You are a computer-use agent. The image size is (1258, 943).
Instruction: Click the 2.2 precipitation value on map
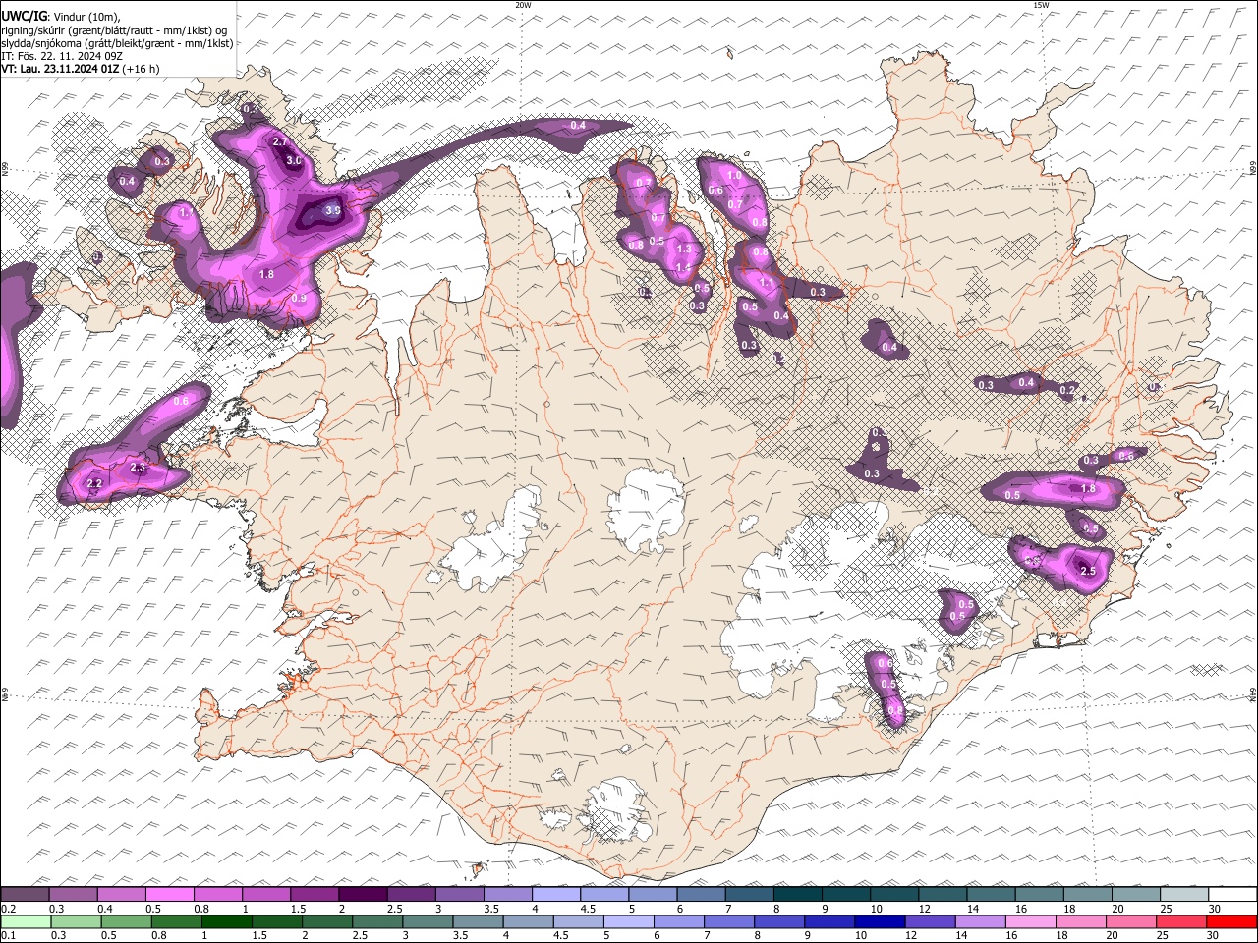pos(94,484)
